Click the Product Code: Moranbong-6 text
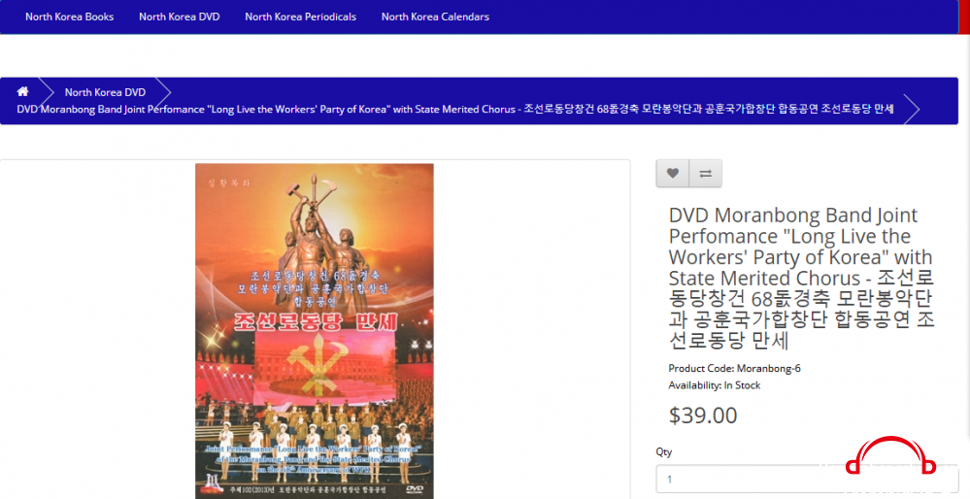 (x=734, y=369)
